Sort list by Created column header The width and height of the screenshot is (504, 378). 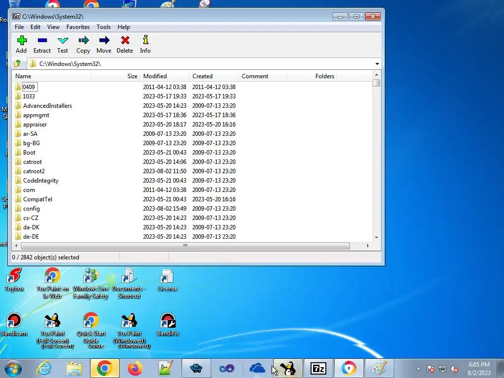tap(214, 76)
